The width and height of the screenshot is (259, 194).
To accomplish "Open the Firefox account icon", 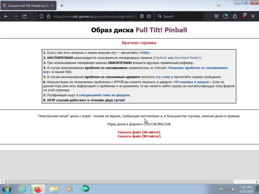I will point(226,16).
